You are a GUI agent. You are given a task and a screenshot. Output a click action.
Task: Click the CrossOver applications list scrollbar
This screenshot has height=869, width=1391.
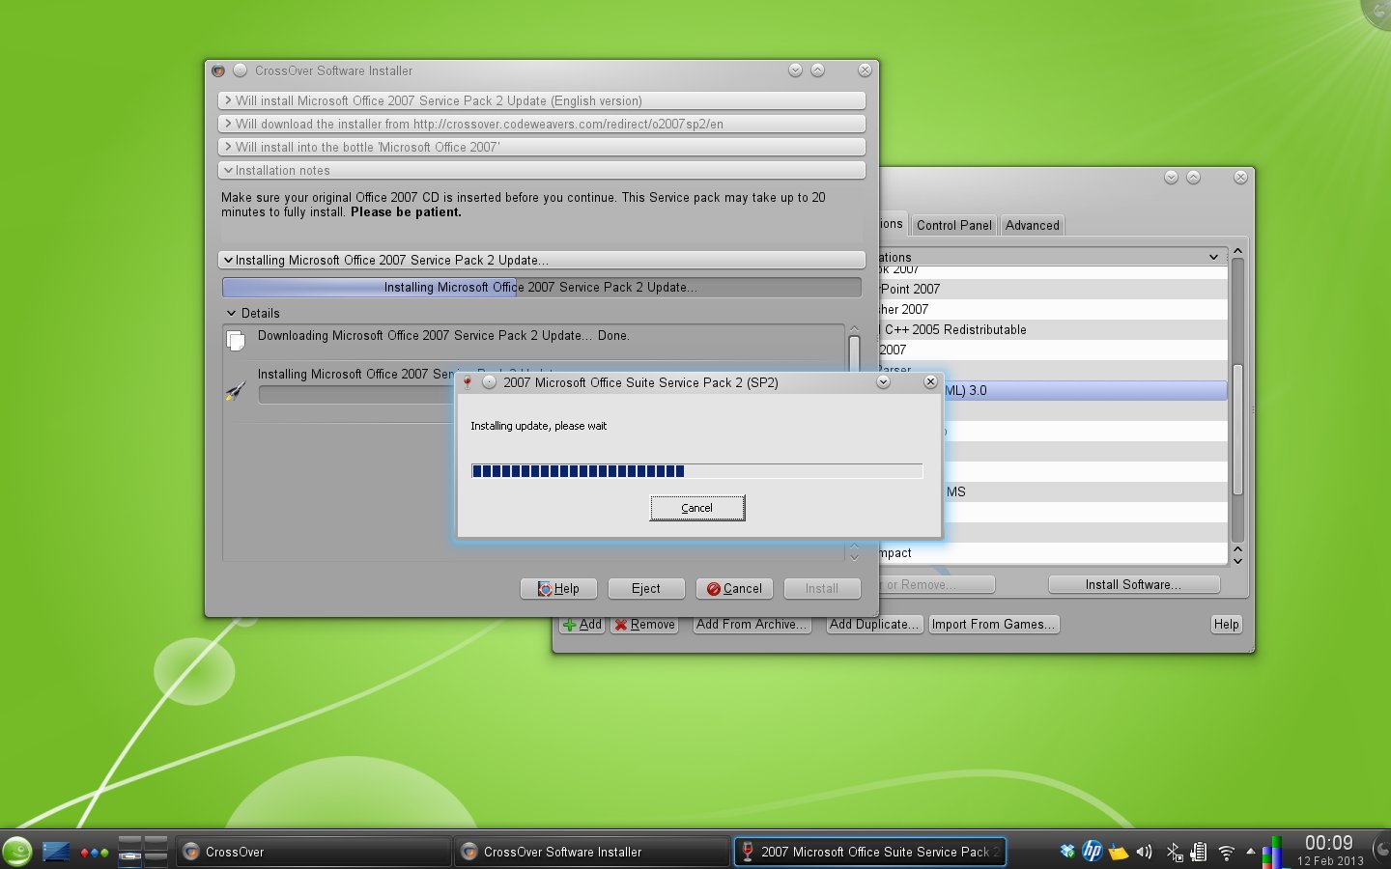point(1237,429)
